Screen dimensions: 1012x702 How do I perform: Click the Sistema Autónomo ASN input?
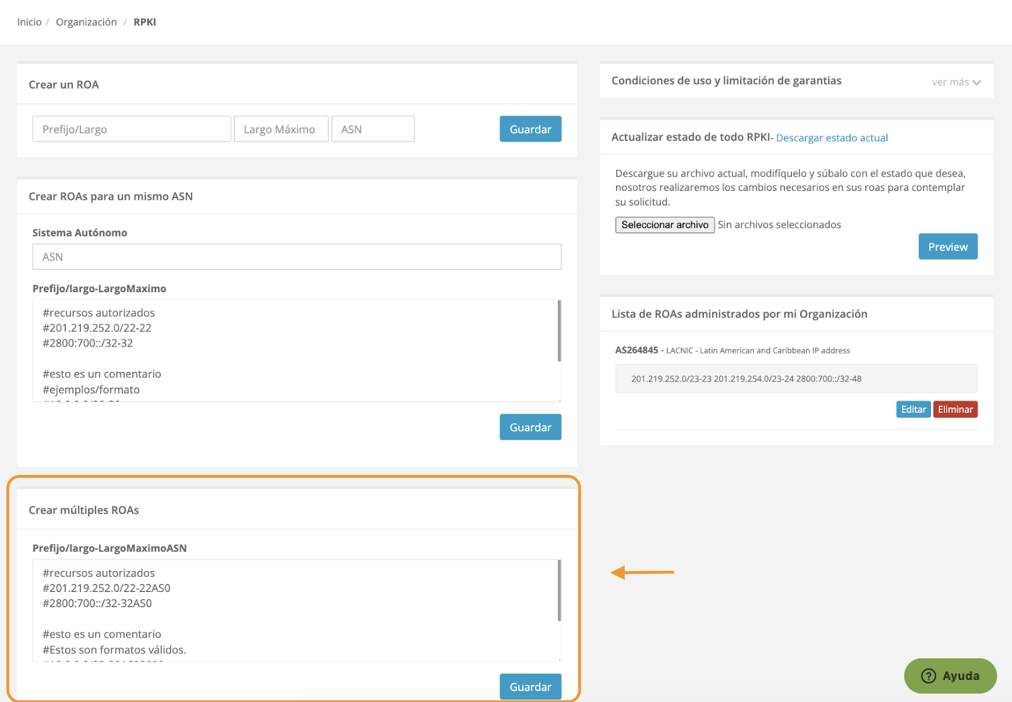[x=297, y=257]
